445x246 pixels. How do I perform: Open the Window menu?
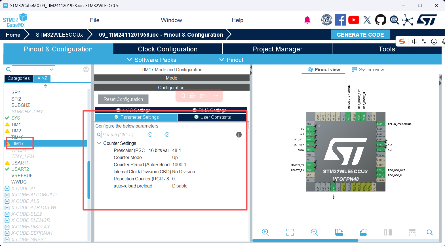172,20
